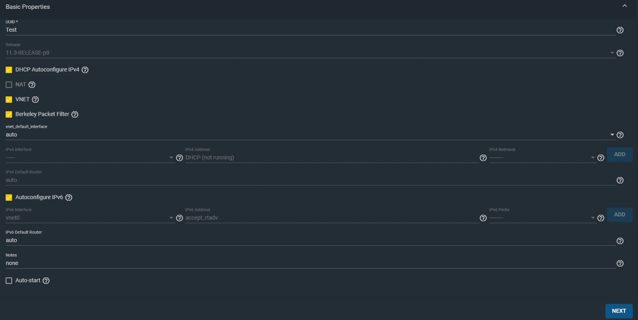Disable Autoconfigure IPv6 checkbox
The width and height of the screenshot is (638, 320).
(x=9, y=198)
